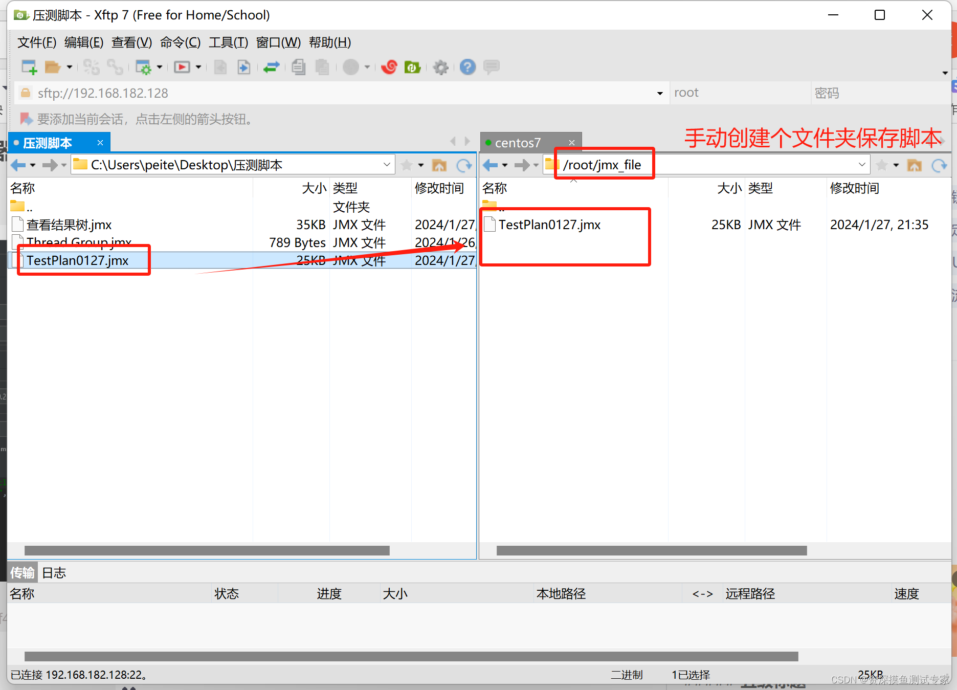Click the New Session toolbar icon

tap(29, 67)
